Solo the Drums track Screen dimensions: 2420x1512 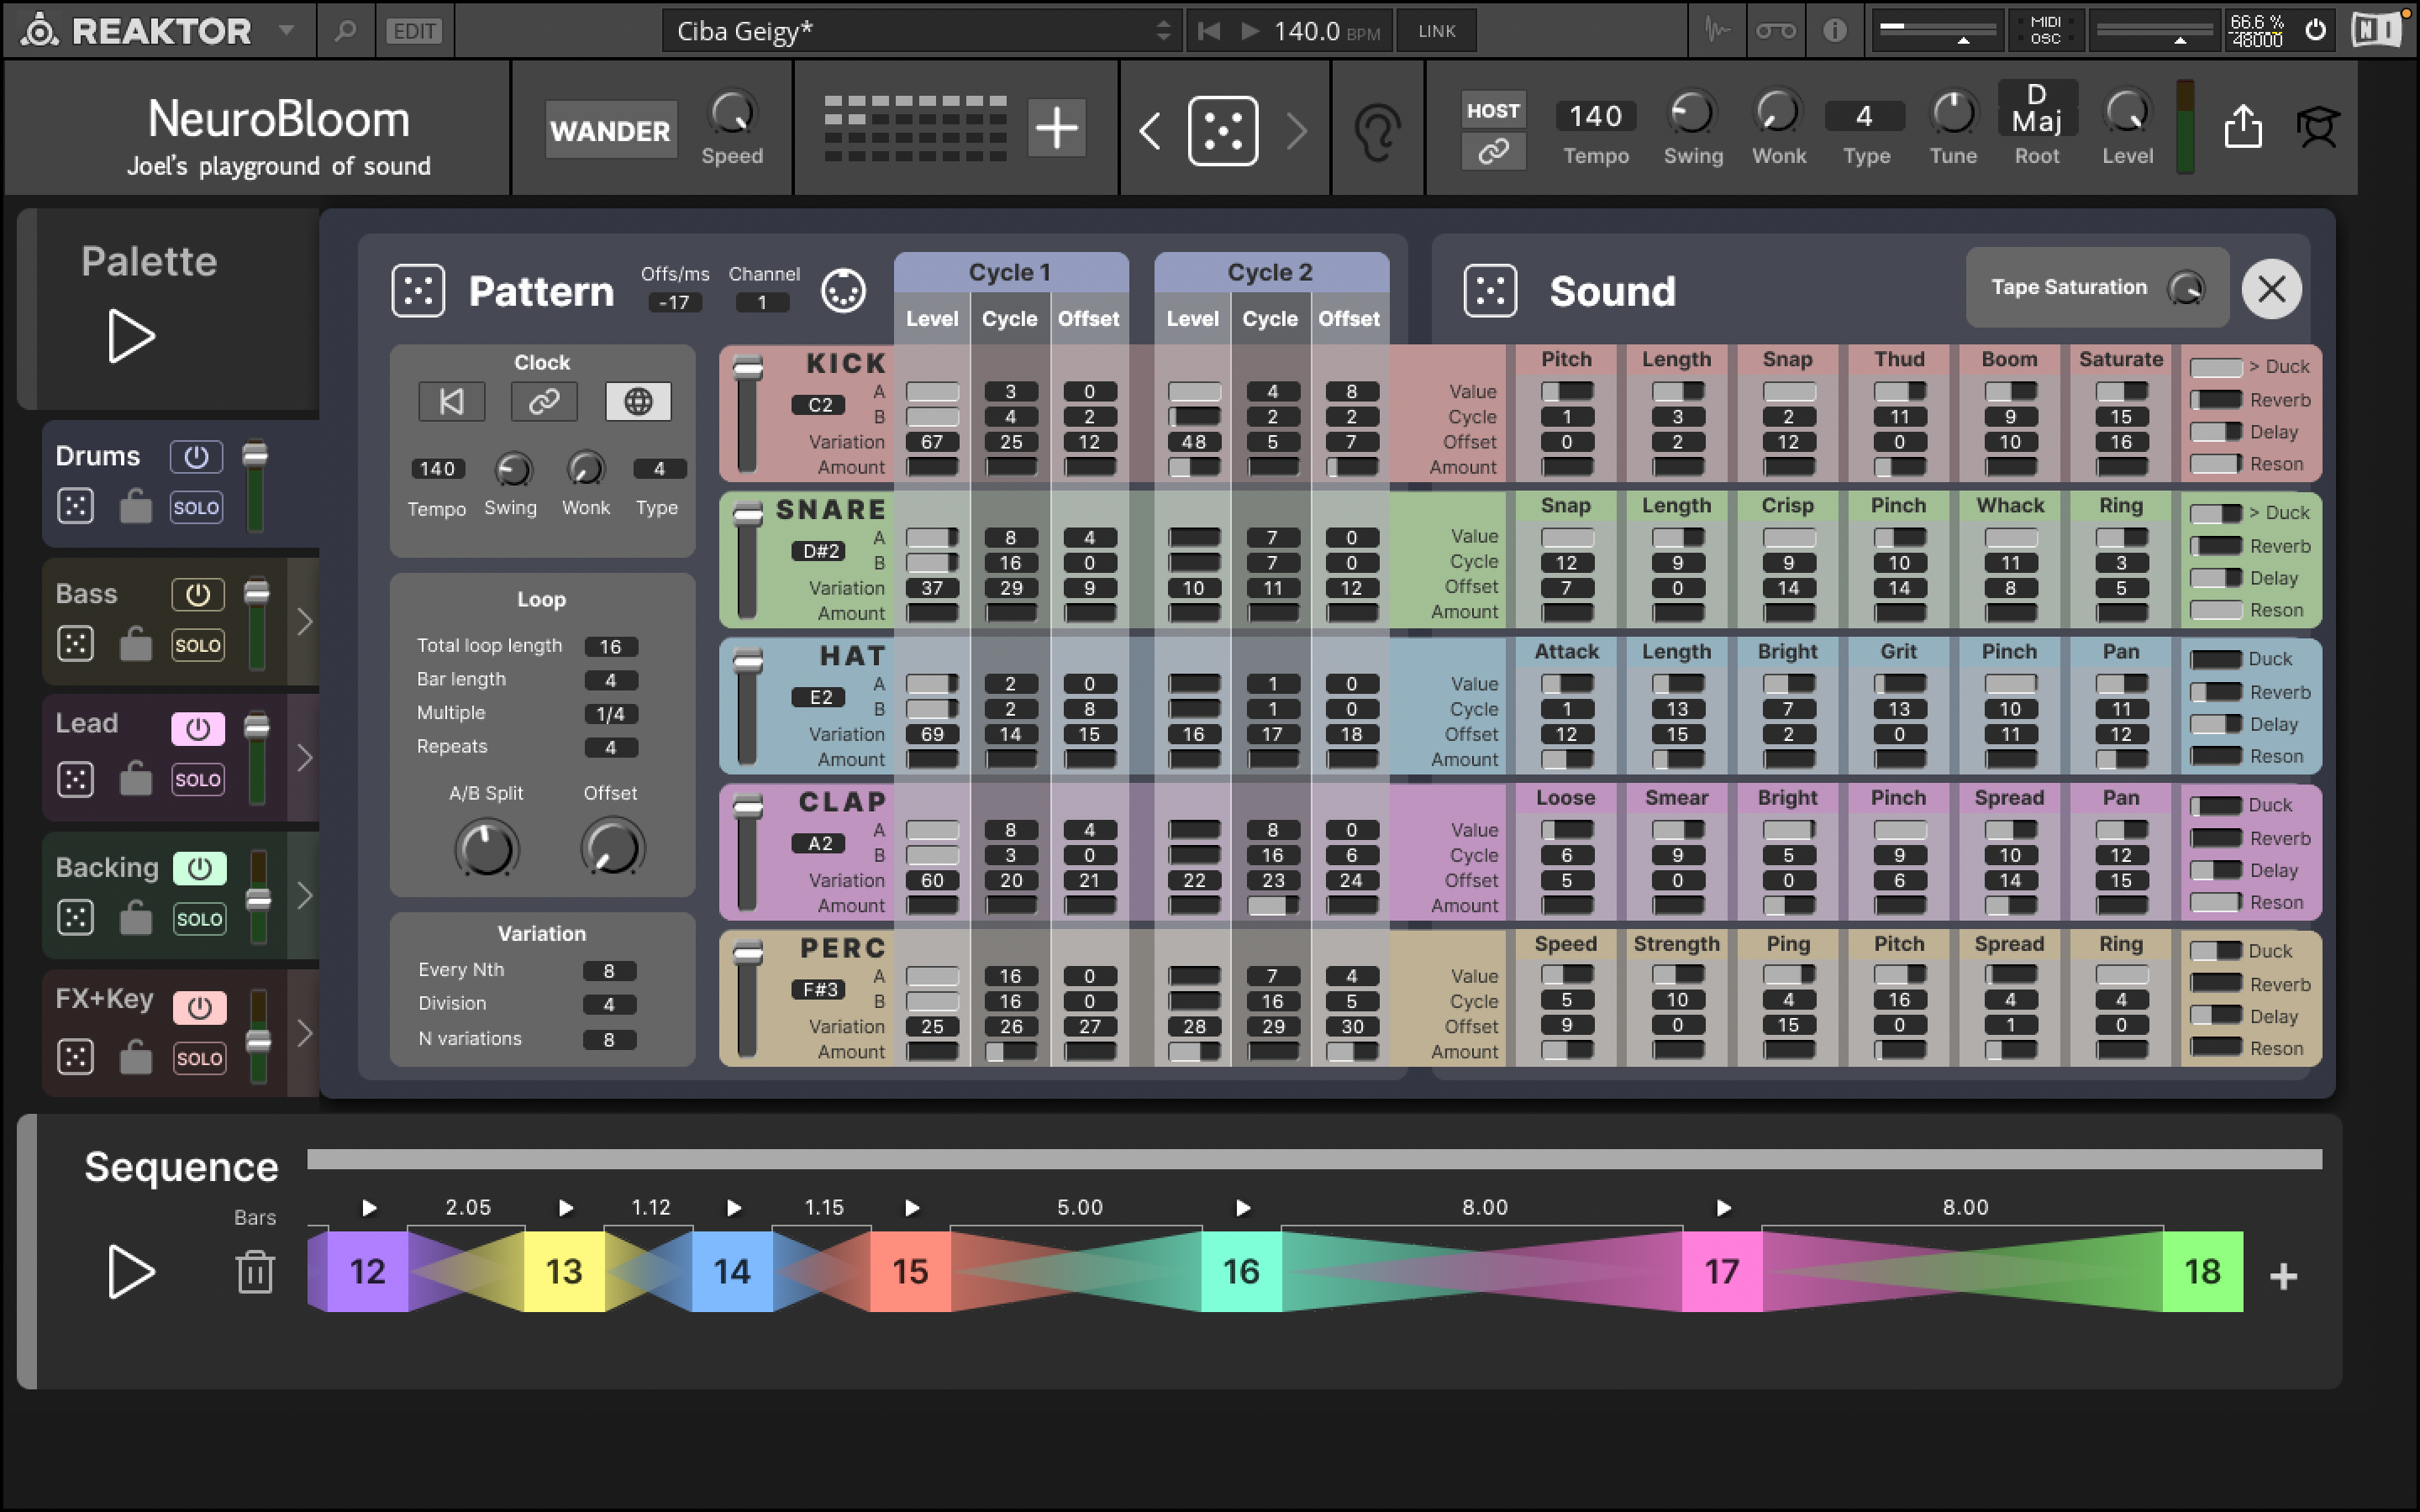196,507
